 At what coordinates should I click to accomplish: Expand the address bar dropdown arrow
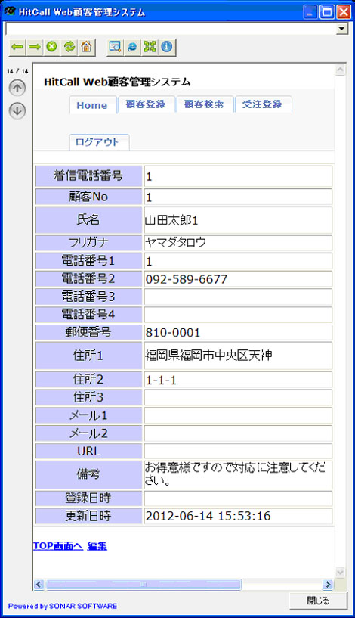[342, 29]
